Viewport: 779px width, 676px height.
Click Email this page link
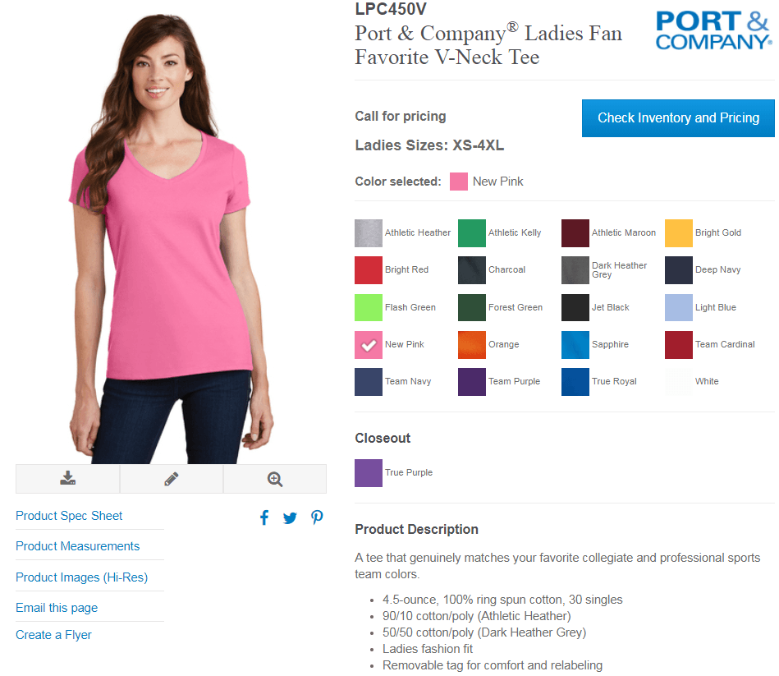[x=57, y=607]
